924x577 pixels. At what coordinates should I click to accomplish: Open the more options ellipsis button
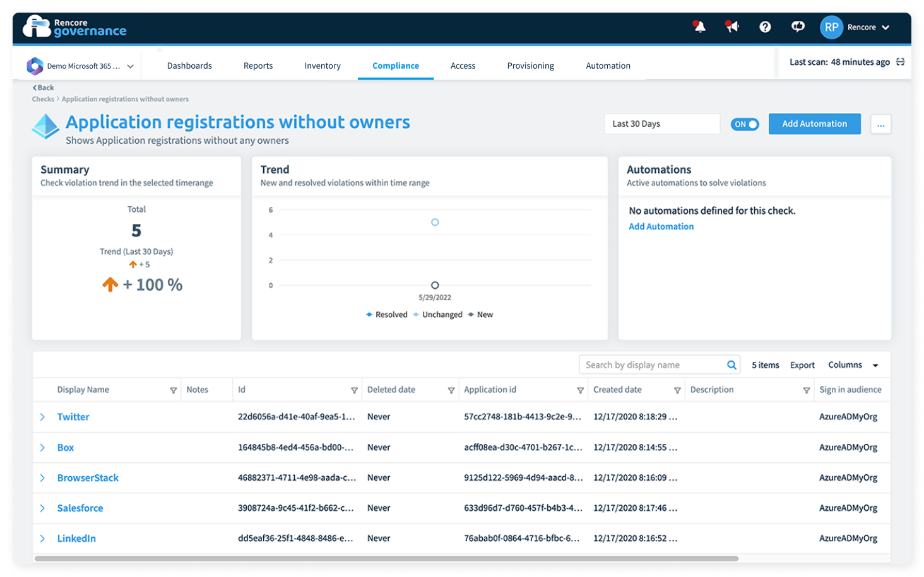881,124
